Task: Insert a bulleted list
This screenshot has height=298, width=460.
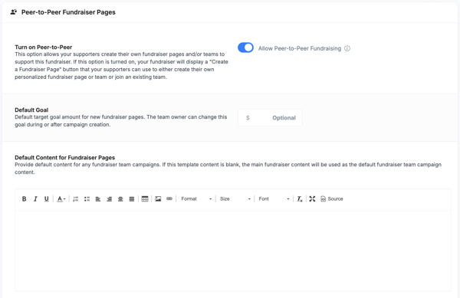Action: [87, 199]
